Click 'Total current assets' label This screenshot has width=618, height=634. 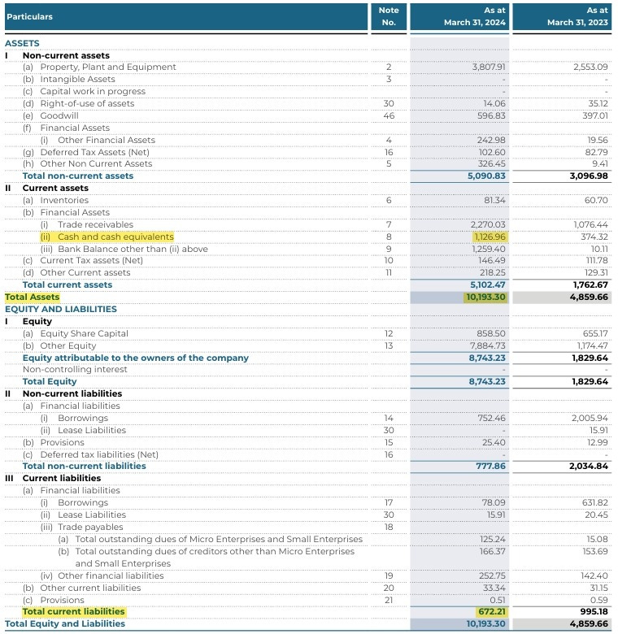pyautogui.click(x=67, y=284)
